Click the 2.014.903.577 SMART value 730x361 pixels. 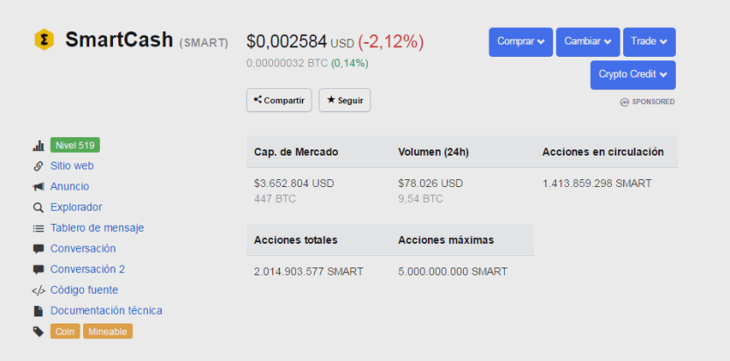[309, 272]
